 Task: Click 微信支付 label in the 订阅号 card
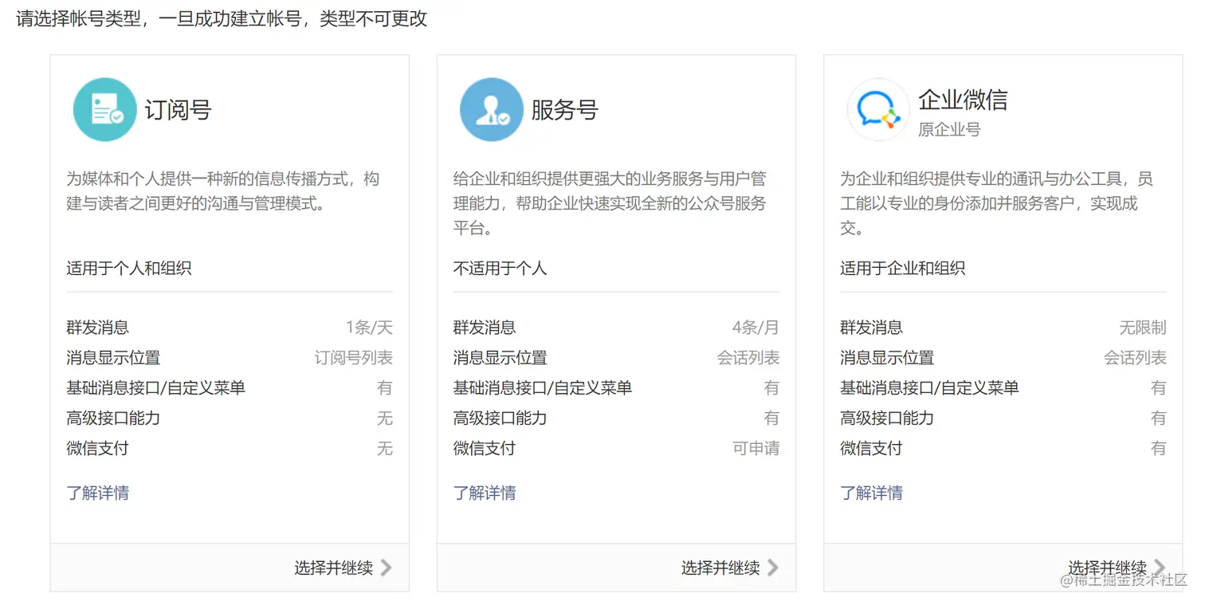point(97,449)
